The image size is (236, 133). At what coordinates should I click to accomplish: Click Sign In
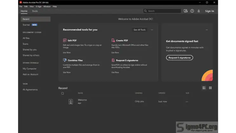point(209,11)
